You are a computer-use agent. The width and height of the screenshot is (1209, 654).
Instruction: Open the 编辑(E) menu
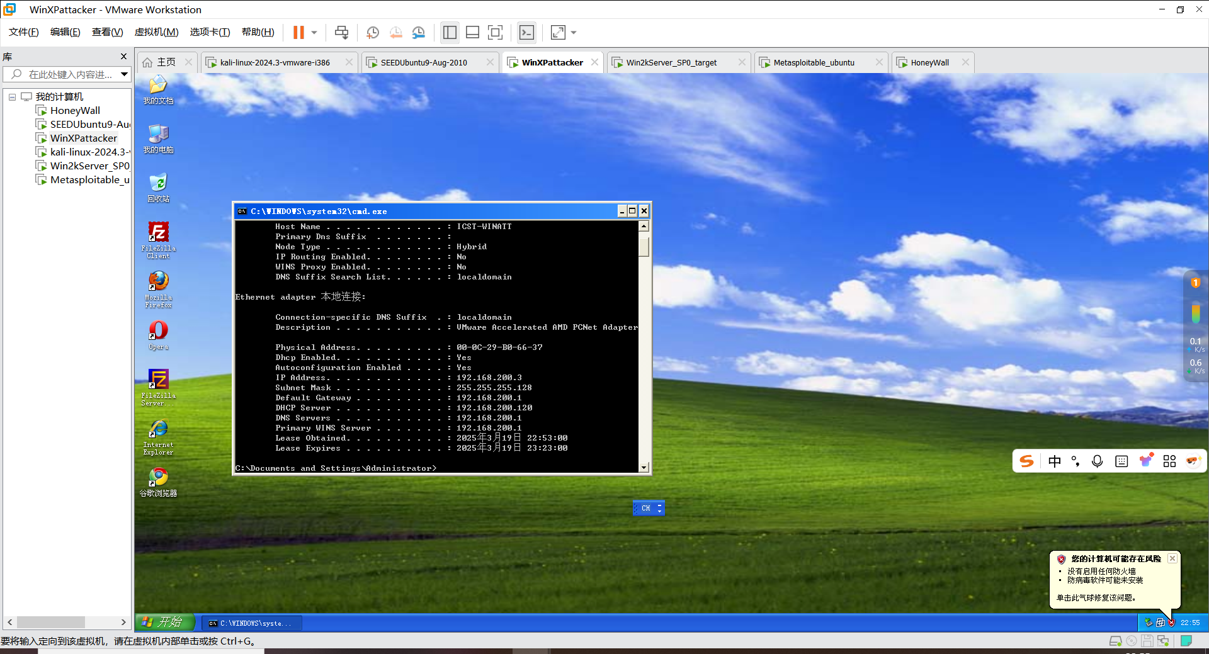tap(65, 32)
